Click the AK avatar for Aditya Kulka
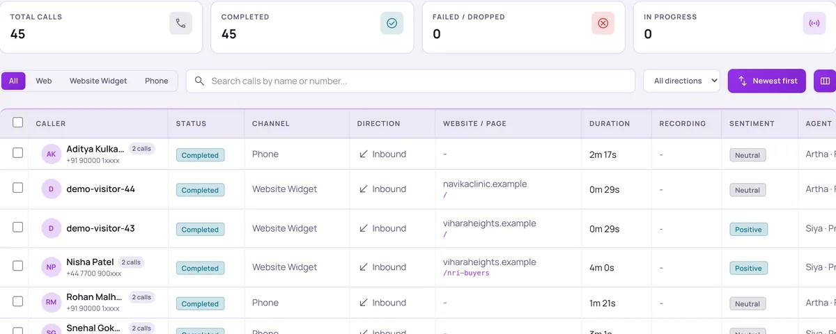 point(52,154)
